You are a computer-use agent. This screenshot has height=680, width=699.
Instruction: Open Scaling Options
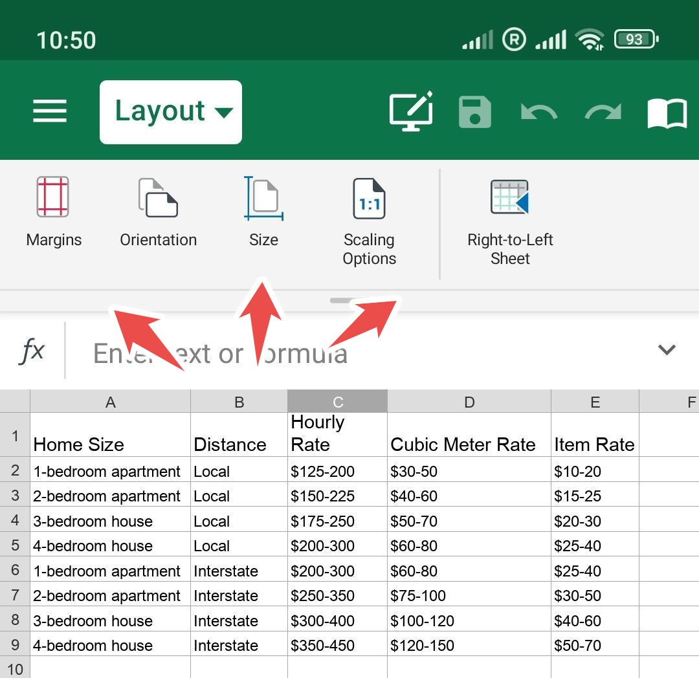click(369, 221)
